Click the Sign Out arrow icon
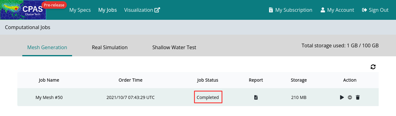 [364, 10]
